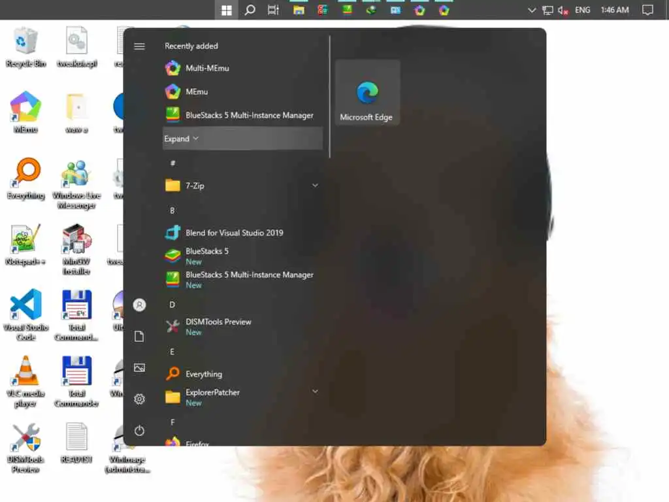Select the README desktop file
The width and height of the screenshot is (669, 502).
(76, 443)
